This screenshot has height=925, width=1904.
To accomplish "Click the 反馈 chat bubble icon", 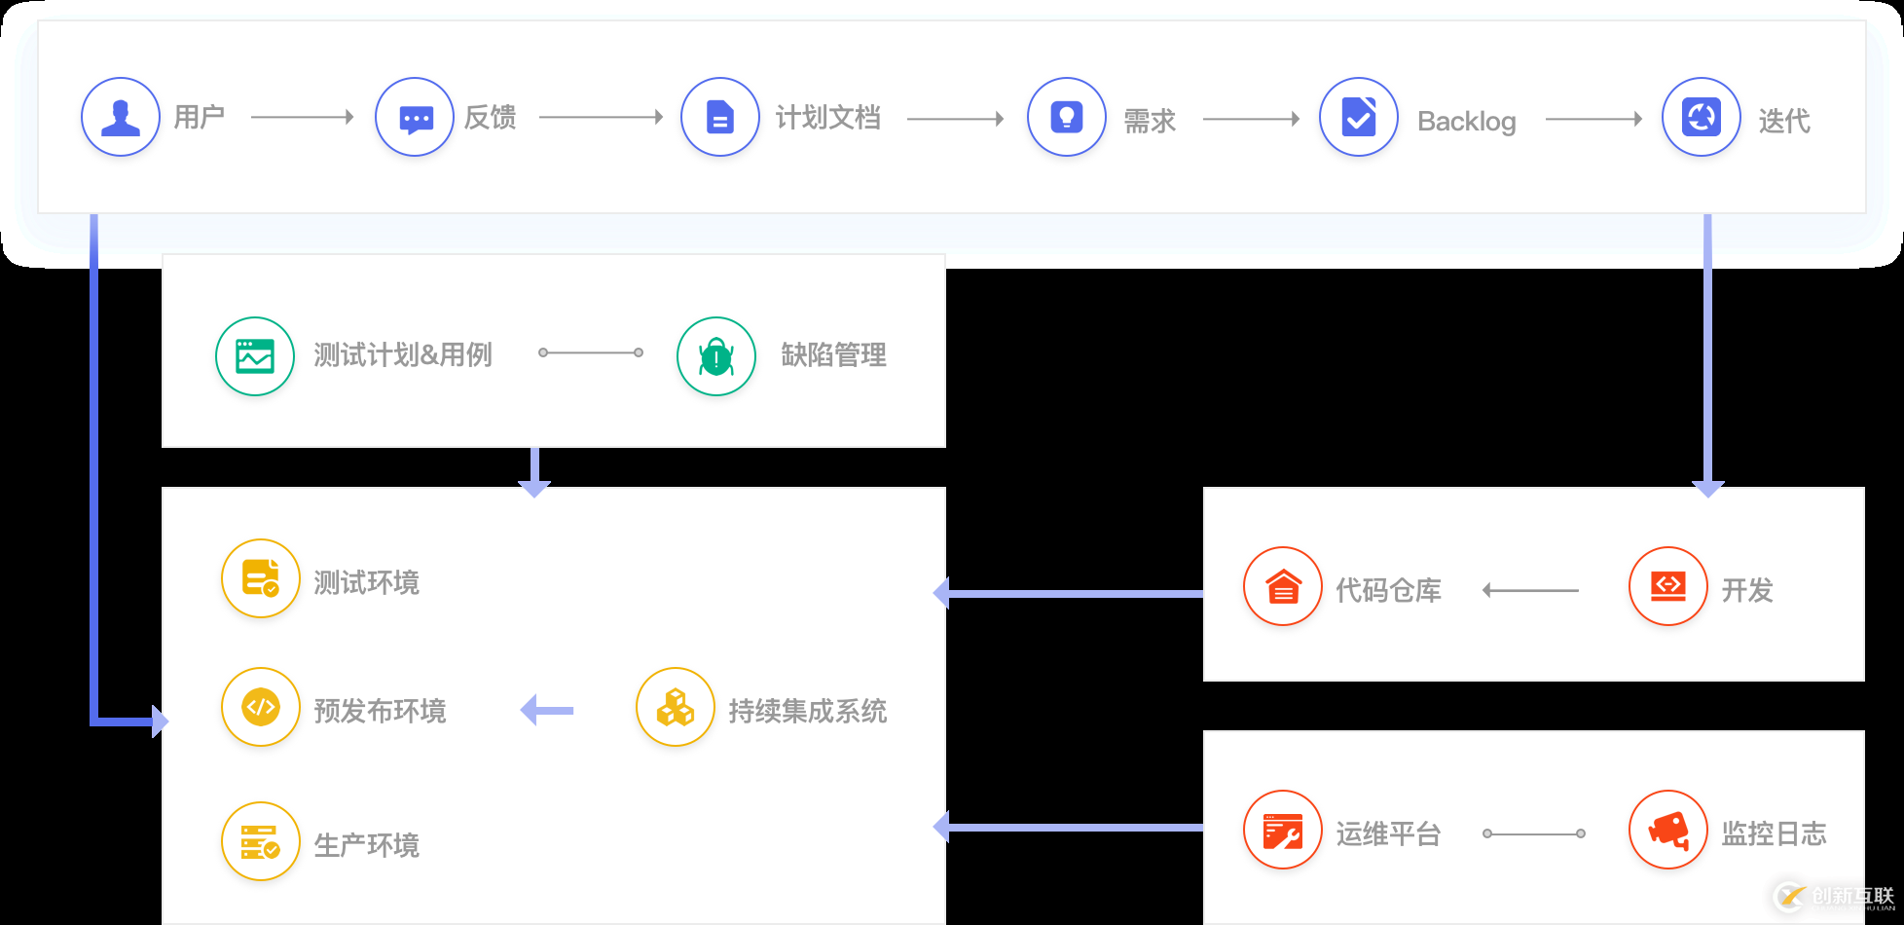I will coord(414,116).
